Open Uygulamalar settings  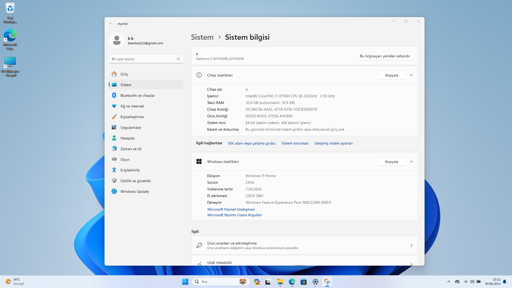tap(146, 127)
